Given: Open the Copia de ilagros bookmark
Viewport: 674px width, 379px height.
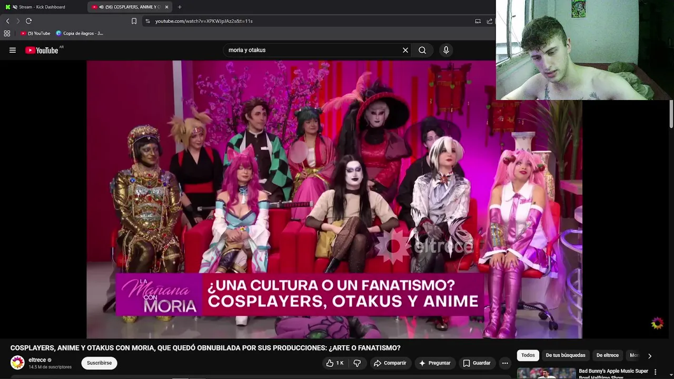Looking at the screenshot, I should 80,33.
